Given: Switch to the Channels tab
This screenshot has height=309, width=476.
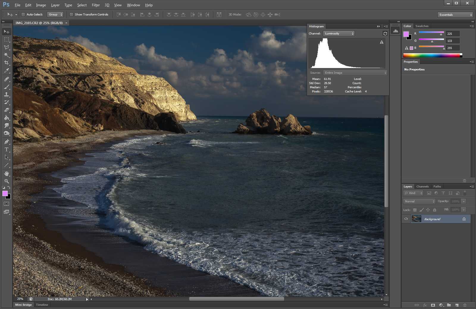Looking at the screenshot, I should (422, 187).
